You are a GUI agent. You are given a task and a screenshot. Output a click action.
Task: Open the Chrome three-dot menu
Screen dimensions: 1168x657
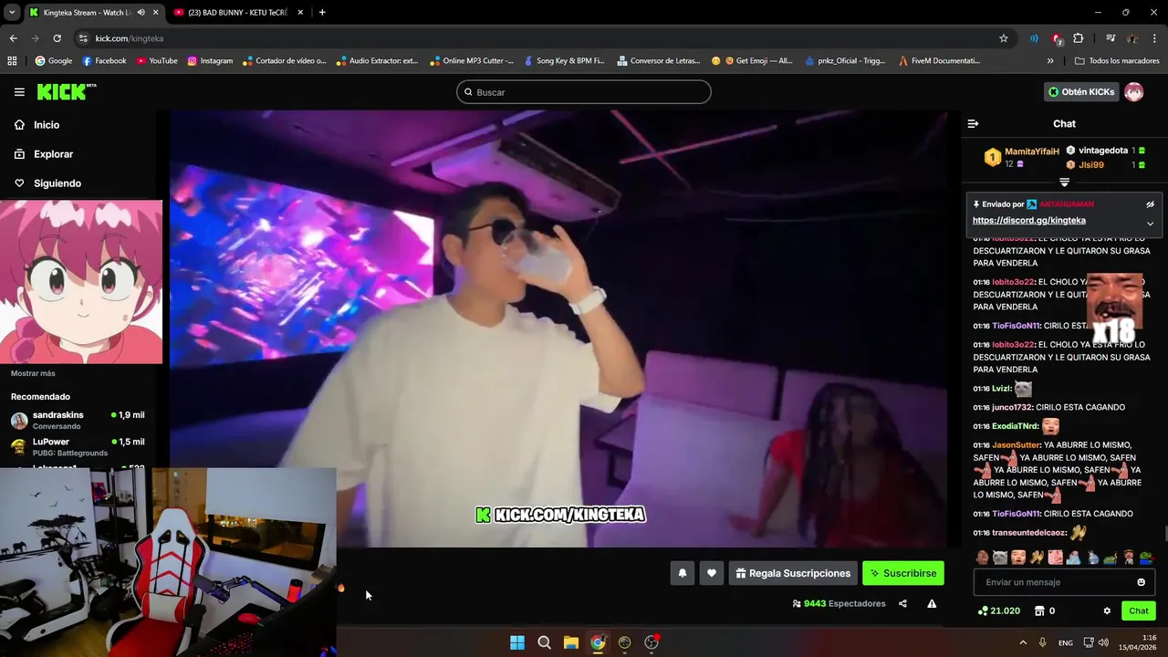tap(1154, 38)
